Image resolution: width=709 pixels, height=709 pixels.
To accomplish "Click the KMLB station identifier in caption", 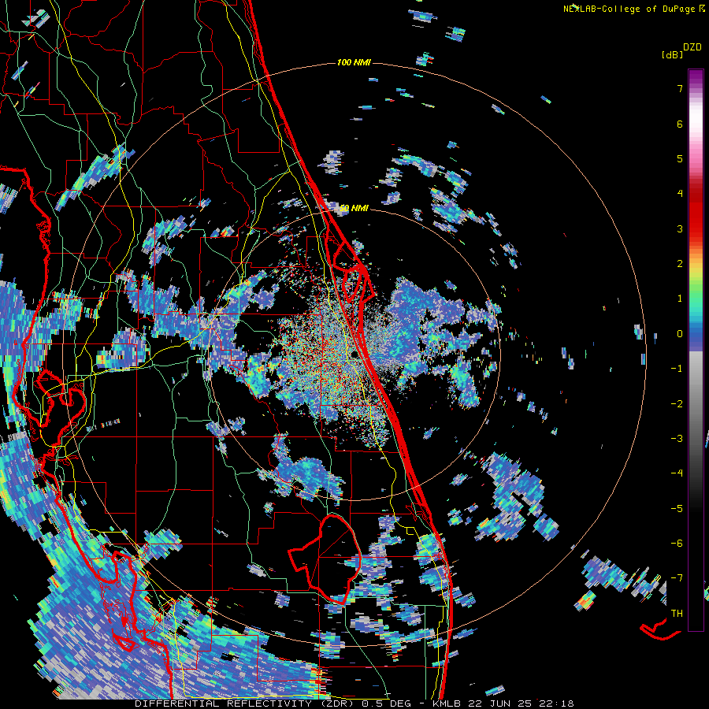I will tap(447, 703).
